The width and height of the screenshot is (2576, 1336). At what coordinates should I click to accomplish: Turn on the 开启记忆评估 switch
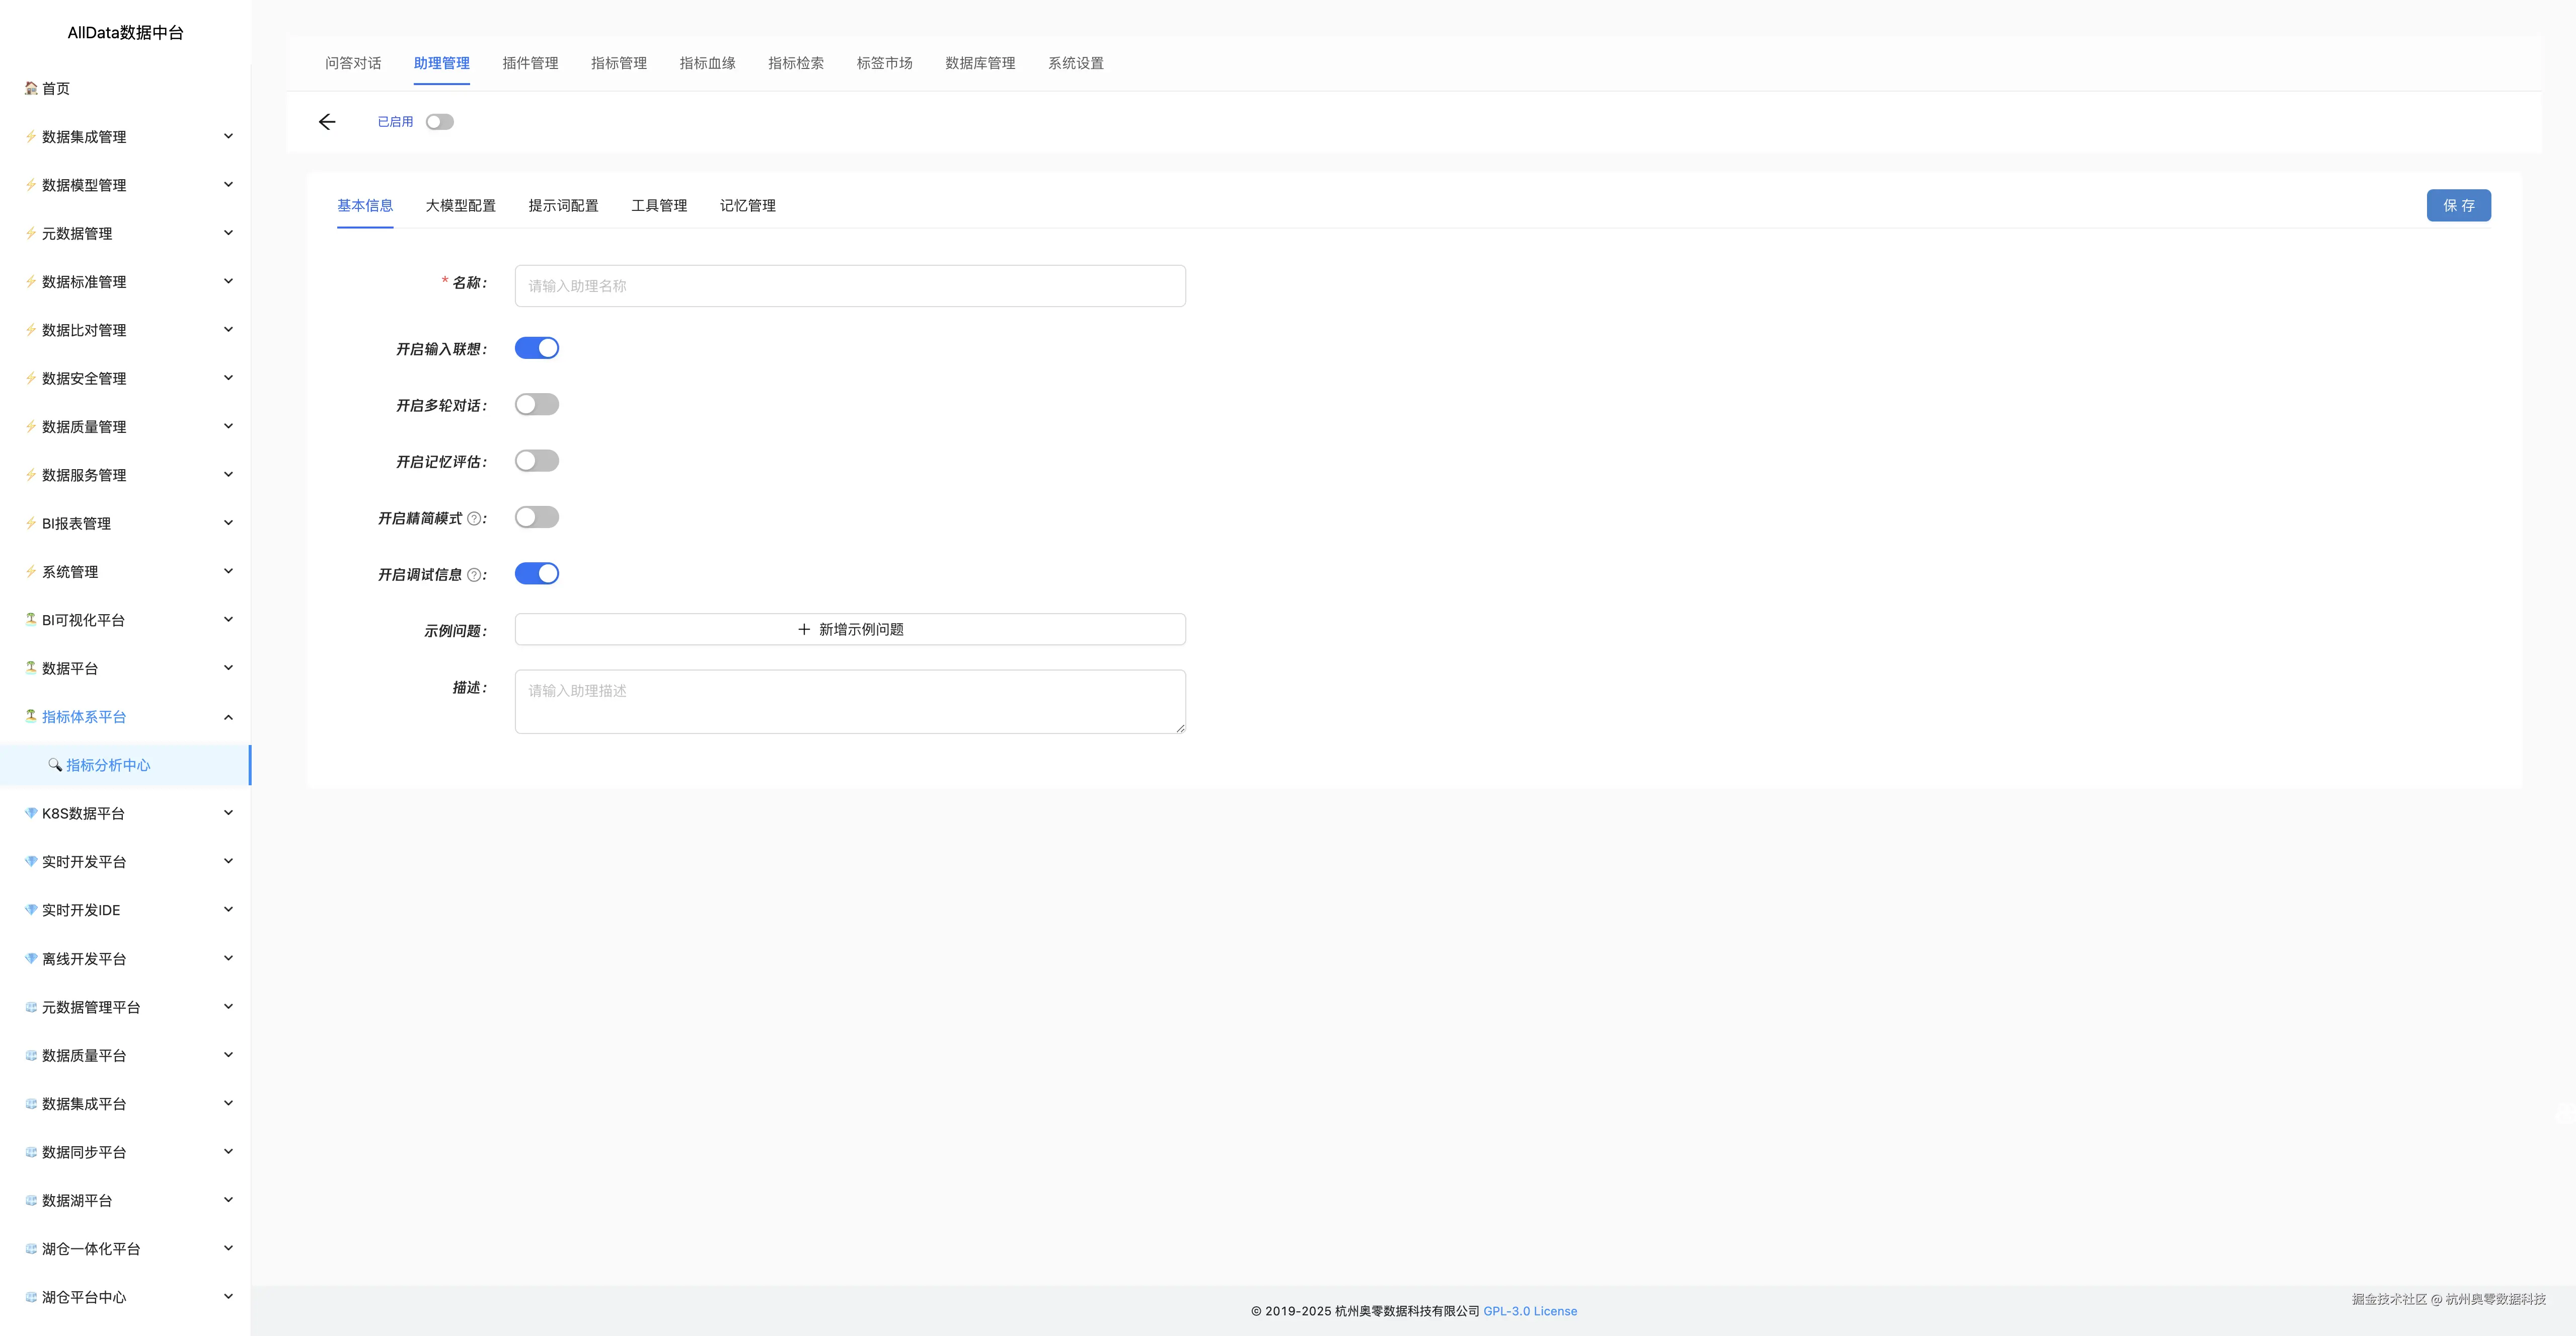point(537,461)
